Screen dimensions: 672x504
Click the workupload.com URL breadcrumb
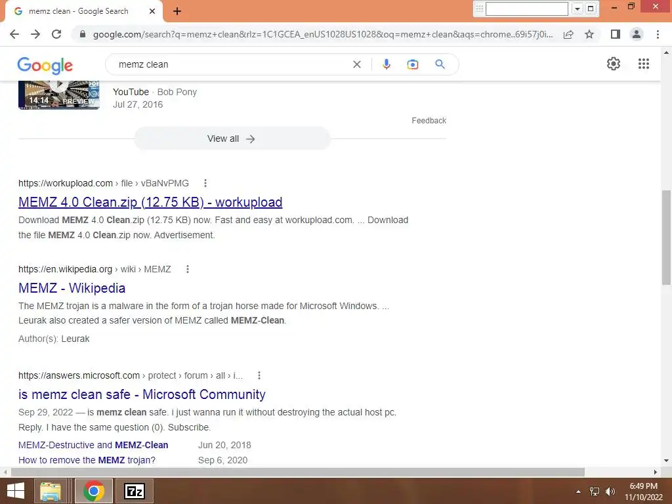click(x=104, y=183)
